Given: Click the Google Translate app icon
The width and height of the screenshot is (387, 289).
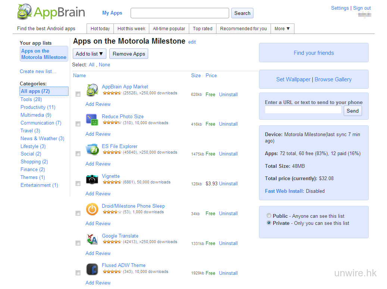Looking at the screenshot, I should tap(92, 239).
